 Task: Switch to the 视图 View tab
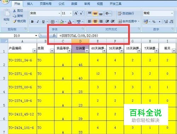click(100, 4)
